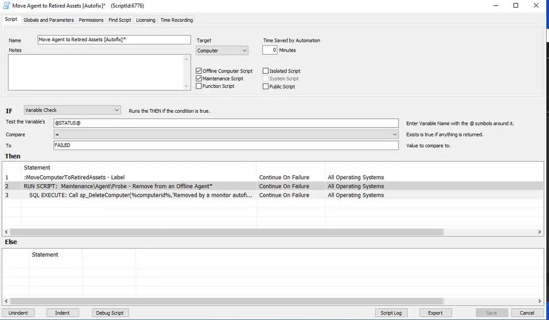Open the Permissions tab
Screen dimensions: 549x320
pyautogui.click(x=91, y=20)
